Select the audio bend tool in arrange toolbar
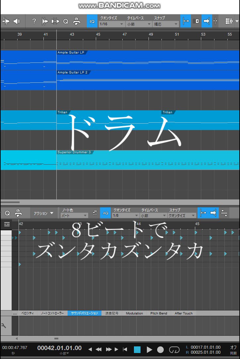 6,21
